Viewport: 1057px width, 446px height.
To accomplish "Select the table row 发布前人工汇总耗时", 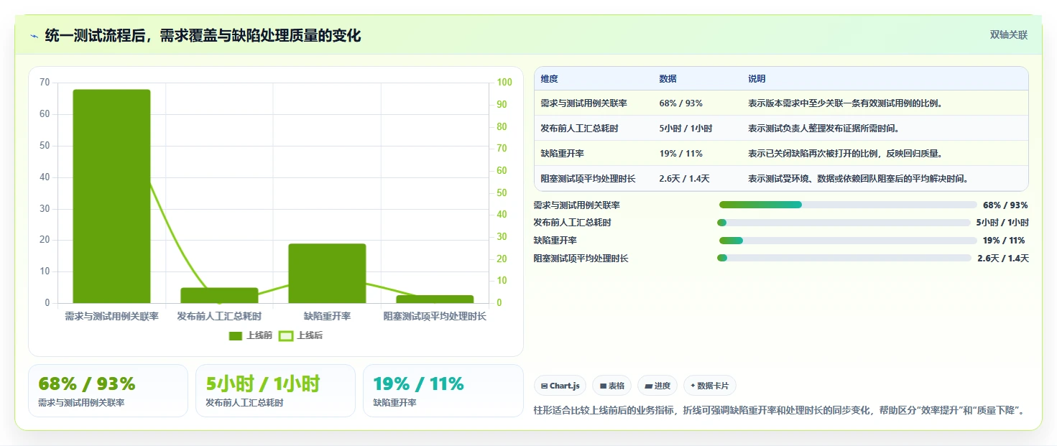I will tap(781, 129).
